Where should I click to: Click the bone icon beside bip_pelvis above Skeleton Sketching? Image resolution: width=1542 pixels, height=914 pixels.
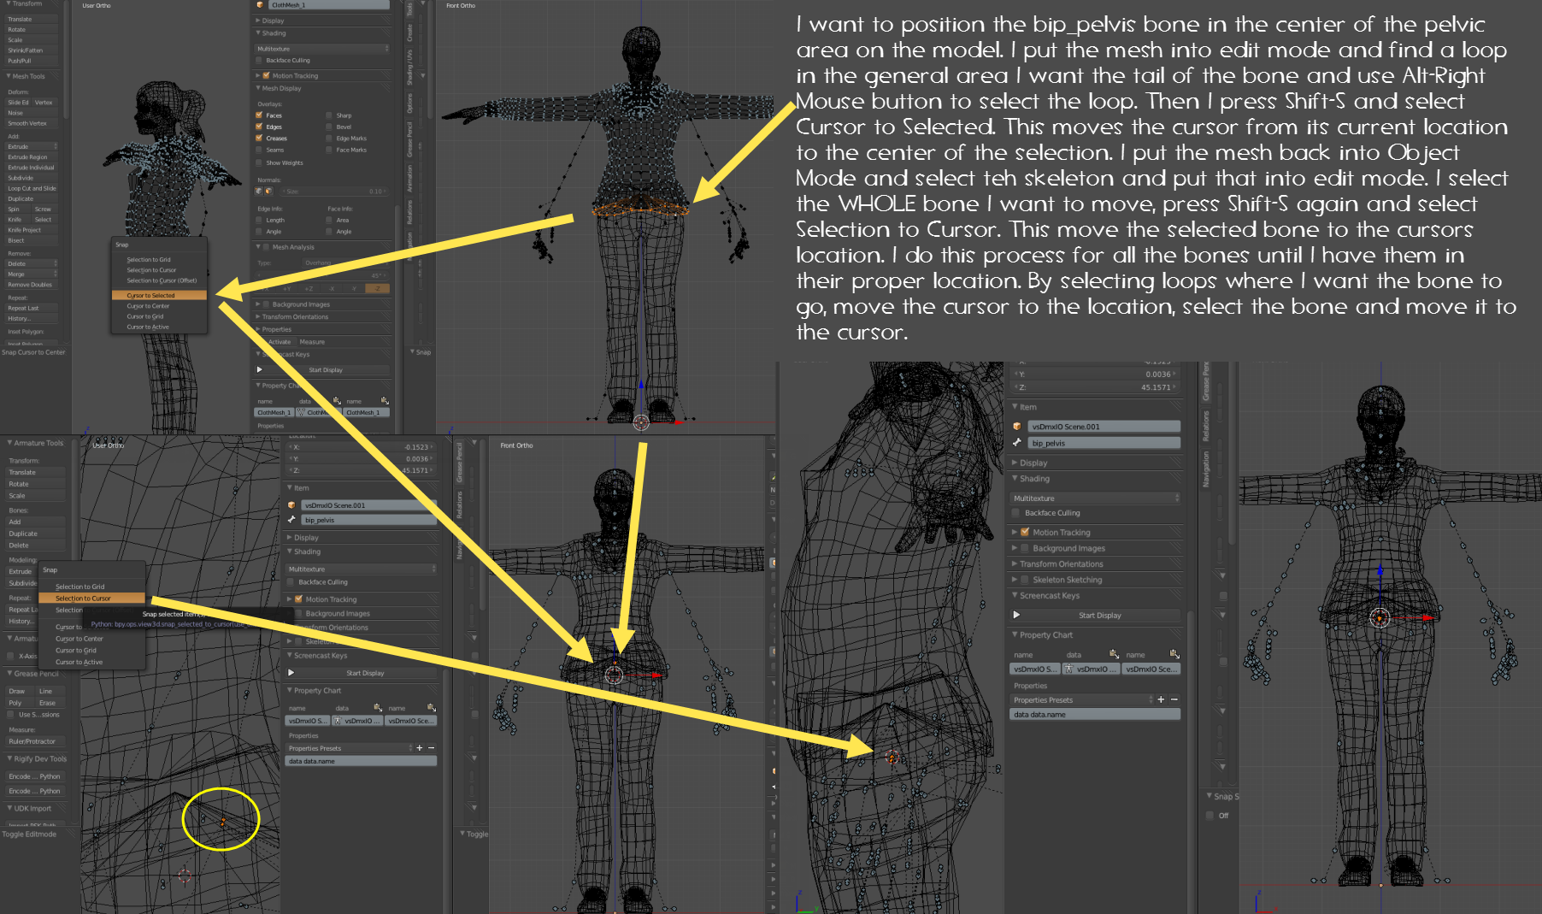coord(1017,443)
